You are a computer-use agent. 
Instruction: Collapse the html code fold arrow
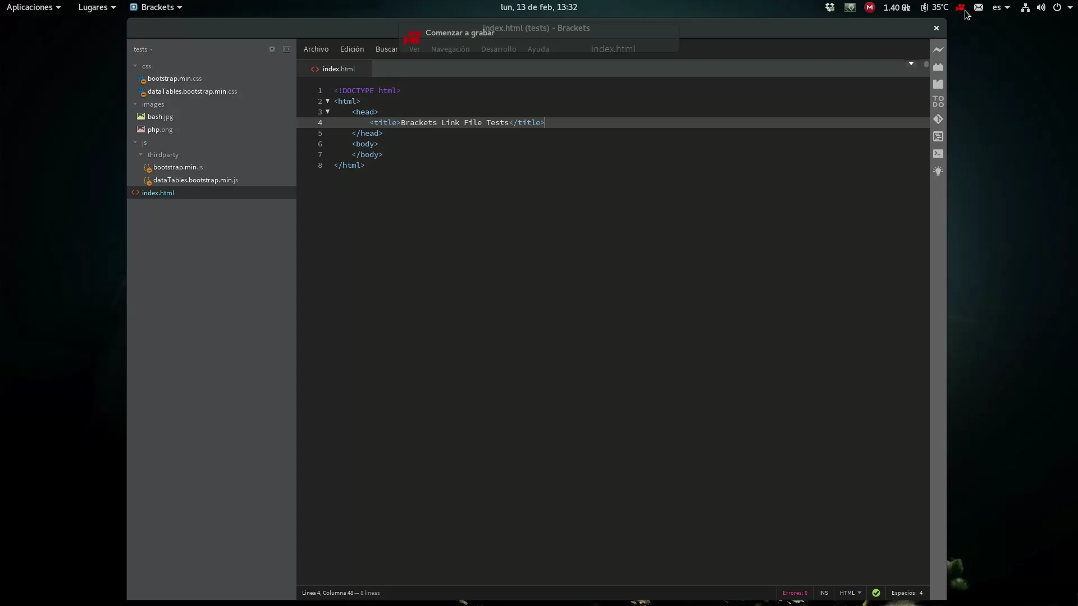pyautogui.click(x=328, y=101)
